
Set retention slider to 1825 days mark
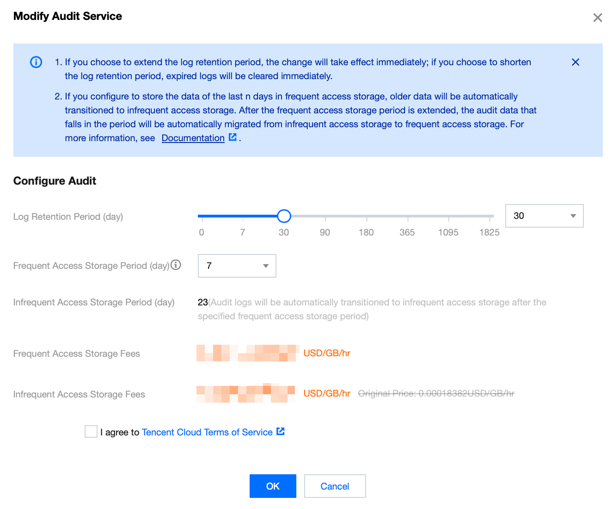click(490, 216)
